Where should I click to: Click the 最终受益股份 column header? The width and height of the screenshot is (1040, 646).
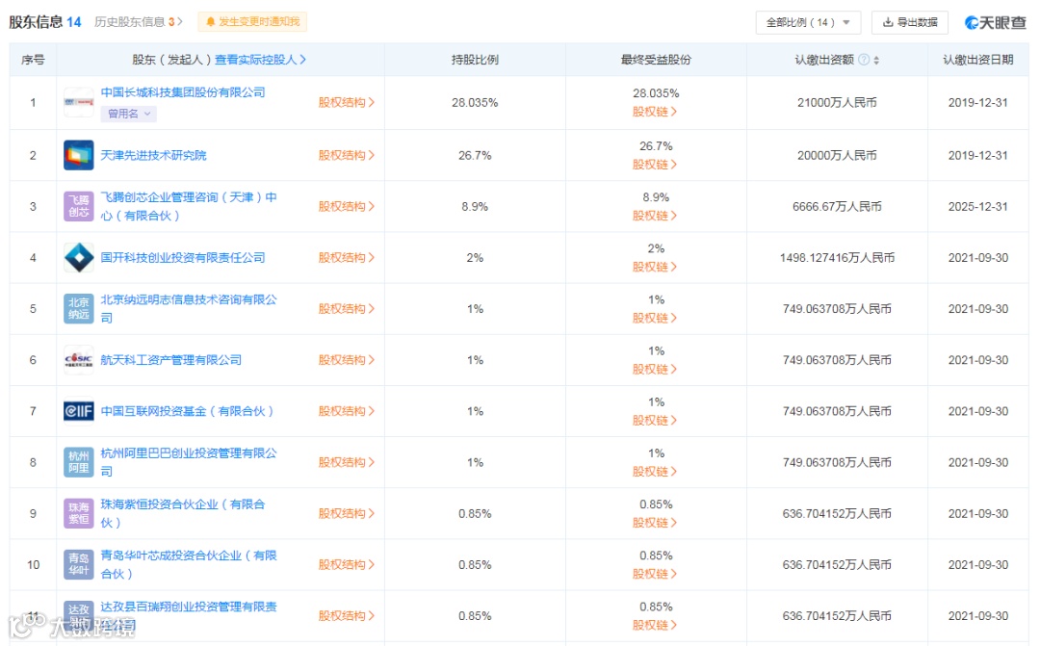[x=656, y=60]
